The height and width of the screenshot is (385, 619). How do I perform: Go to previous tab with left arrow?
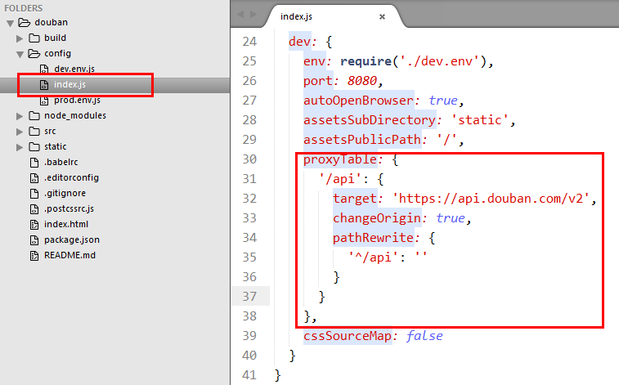[x=240, y=15]
